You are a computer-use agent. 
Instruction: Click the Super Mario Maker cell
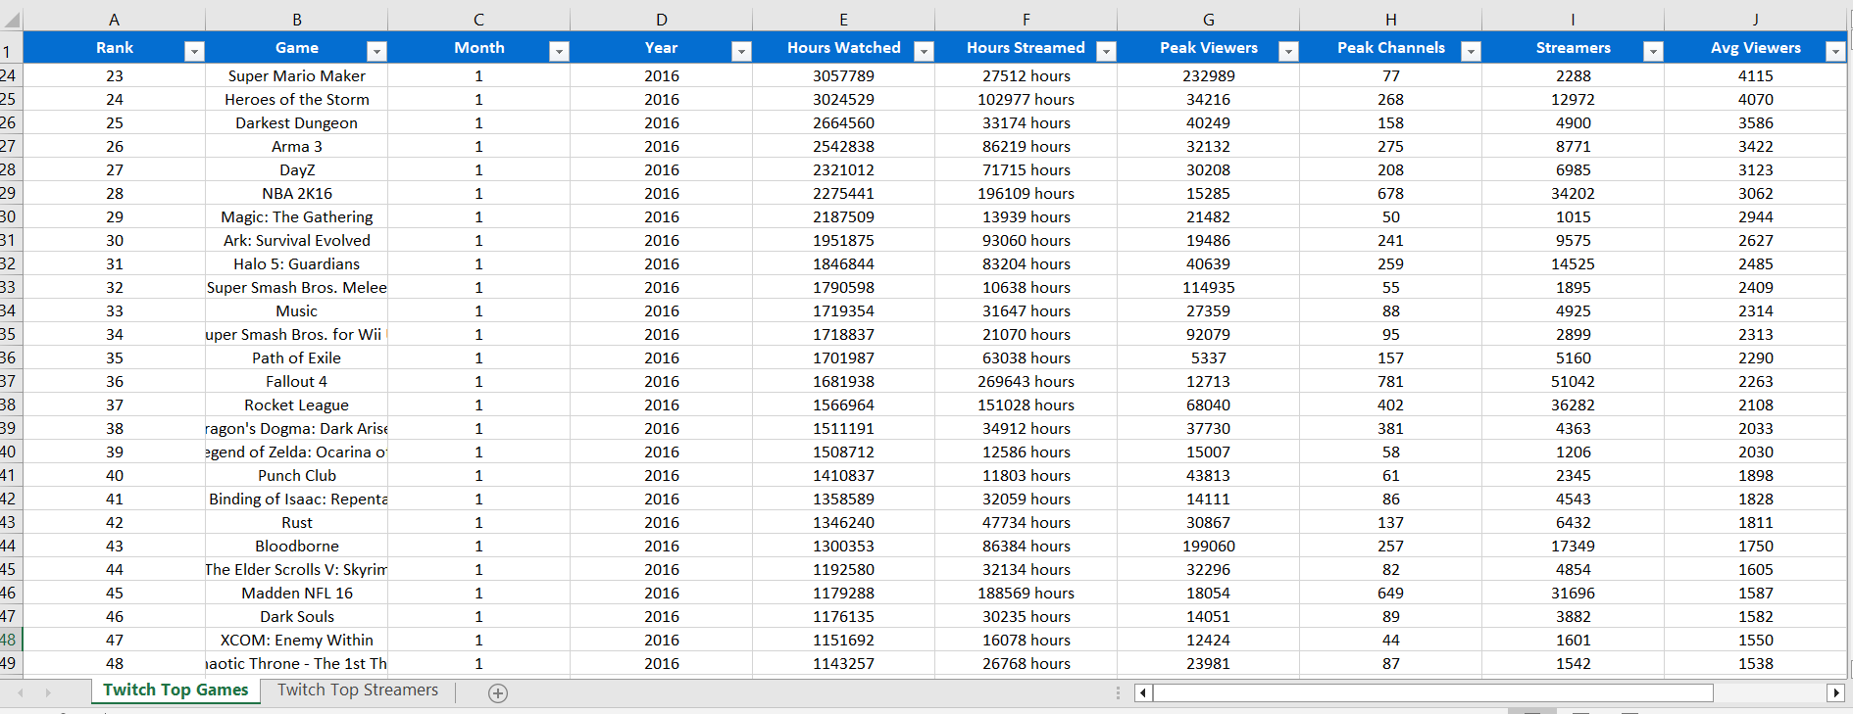296,75
